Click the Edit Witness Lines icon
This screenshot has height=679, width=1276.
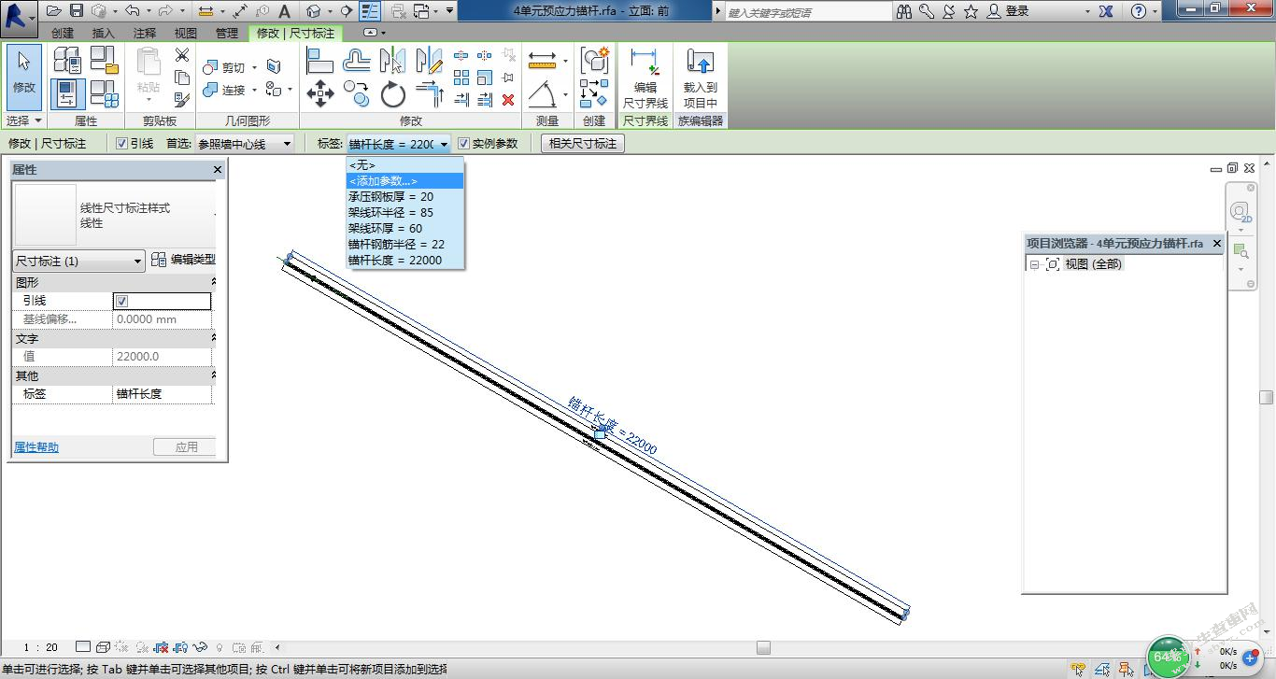tap(645, 77)
